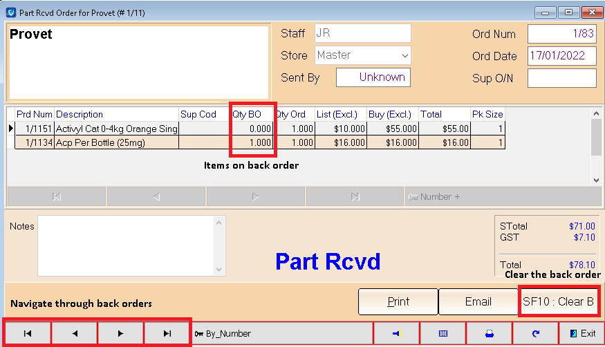Open the grid table view icon
Viewport: 605px width, 347px height.
click(x=443, y=333)
